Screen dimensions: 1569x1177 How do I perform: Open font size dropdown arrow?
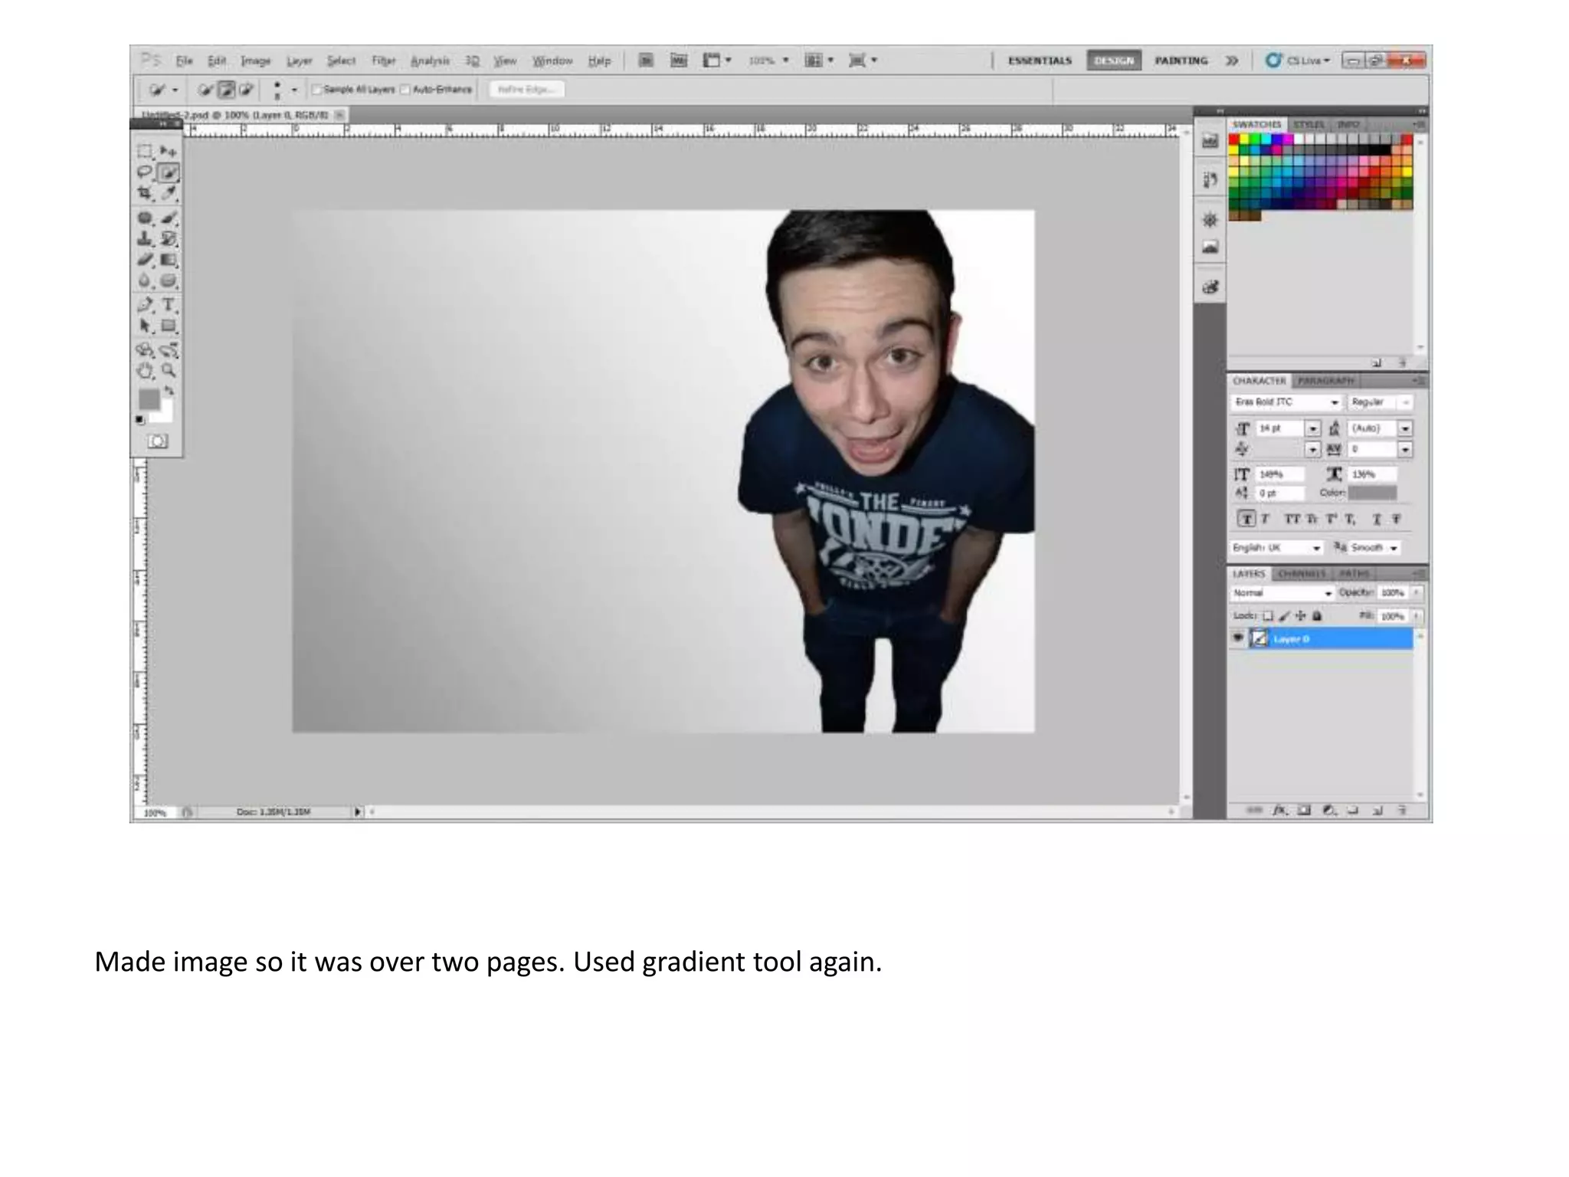pyautogui.click(x=1313, y=428)
